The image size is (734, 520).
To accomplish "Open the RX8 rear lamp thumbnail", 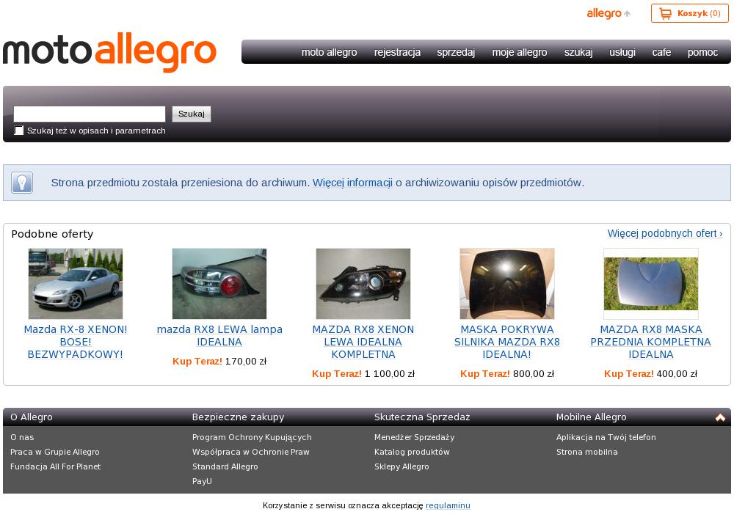I will (219, 284).
